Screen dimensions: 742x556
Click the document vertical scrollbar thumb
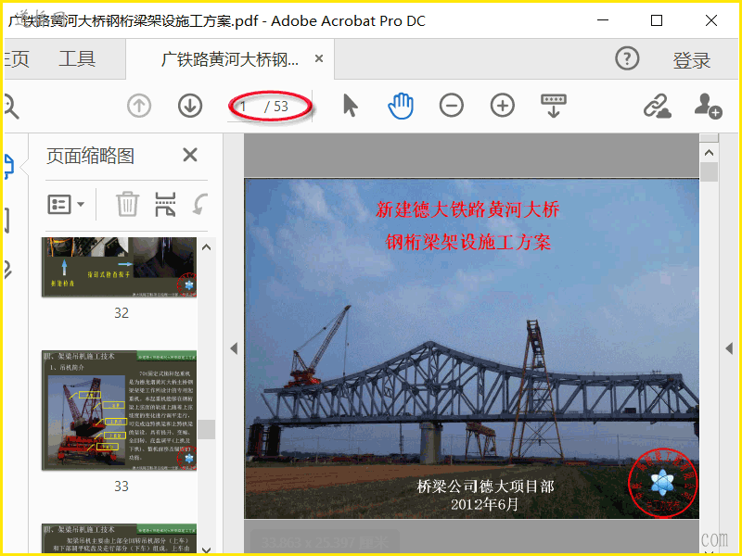(x=709, y=172)
